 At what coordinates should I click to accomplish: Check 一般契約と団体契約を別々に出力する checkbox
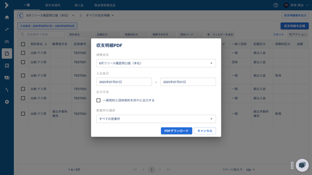pos(98,100)
